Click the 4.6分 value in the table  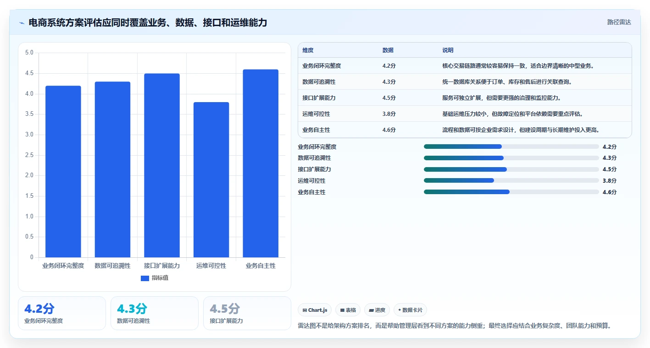tap(389, 130)
